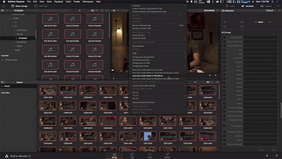Click the Save metadata button
The width and height of the screenshot is (282, 159).
point(273,150)
